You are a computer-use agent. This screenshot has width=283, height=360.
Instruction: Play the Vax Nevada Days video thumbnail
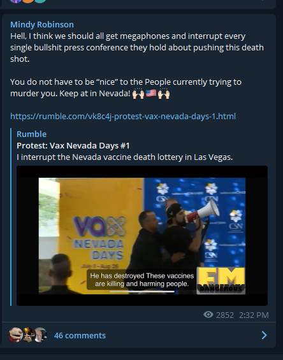[x=142, y=236]
